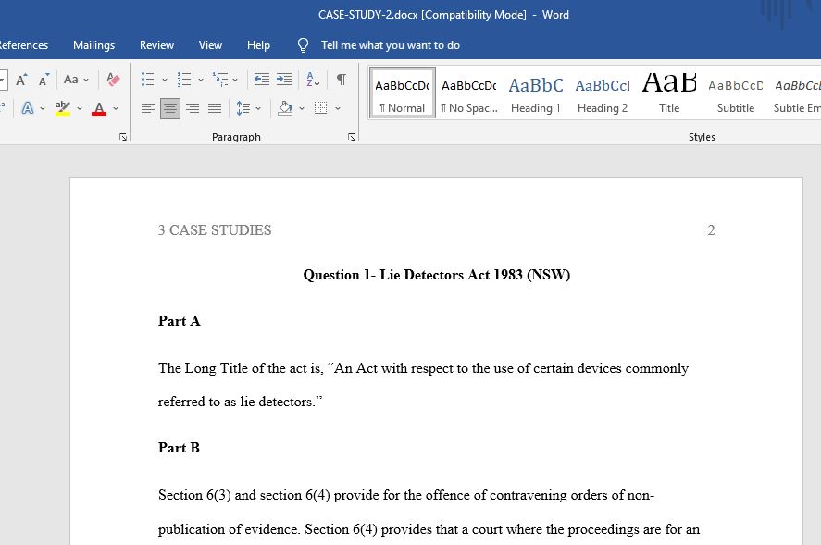Apply Text Effects glowing A icon
The image size is (821, 545).
click(27, 108)
